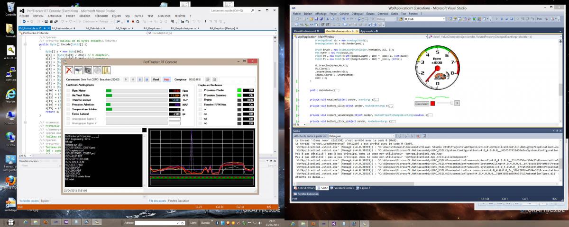Switch to Prf_Graph.designer.cs tab
The width and height of the screenshot is (569, 227).
(x=186, y=28)
